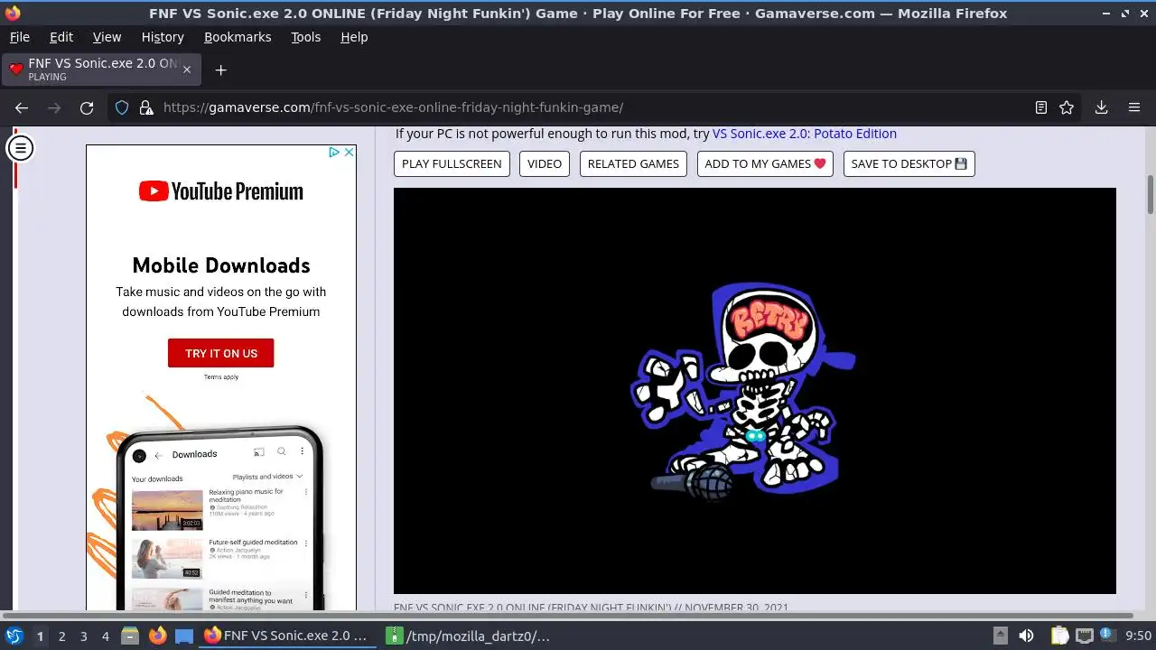Click the RELATED GAMES button

[633, 163]
